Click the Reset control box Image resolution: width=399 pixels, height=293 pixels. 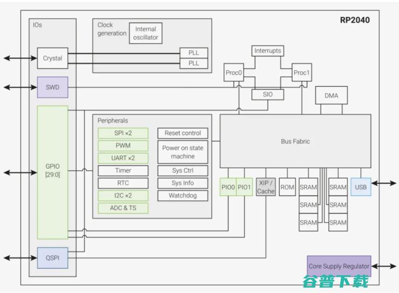coord(183,133)
